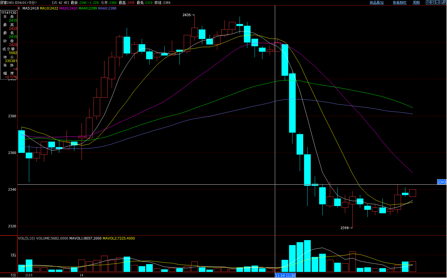Select the yellow MA10 indicator label
447x278 pixels.
[49, 8]
